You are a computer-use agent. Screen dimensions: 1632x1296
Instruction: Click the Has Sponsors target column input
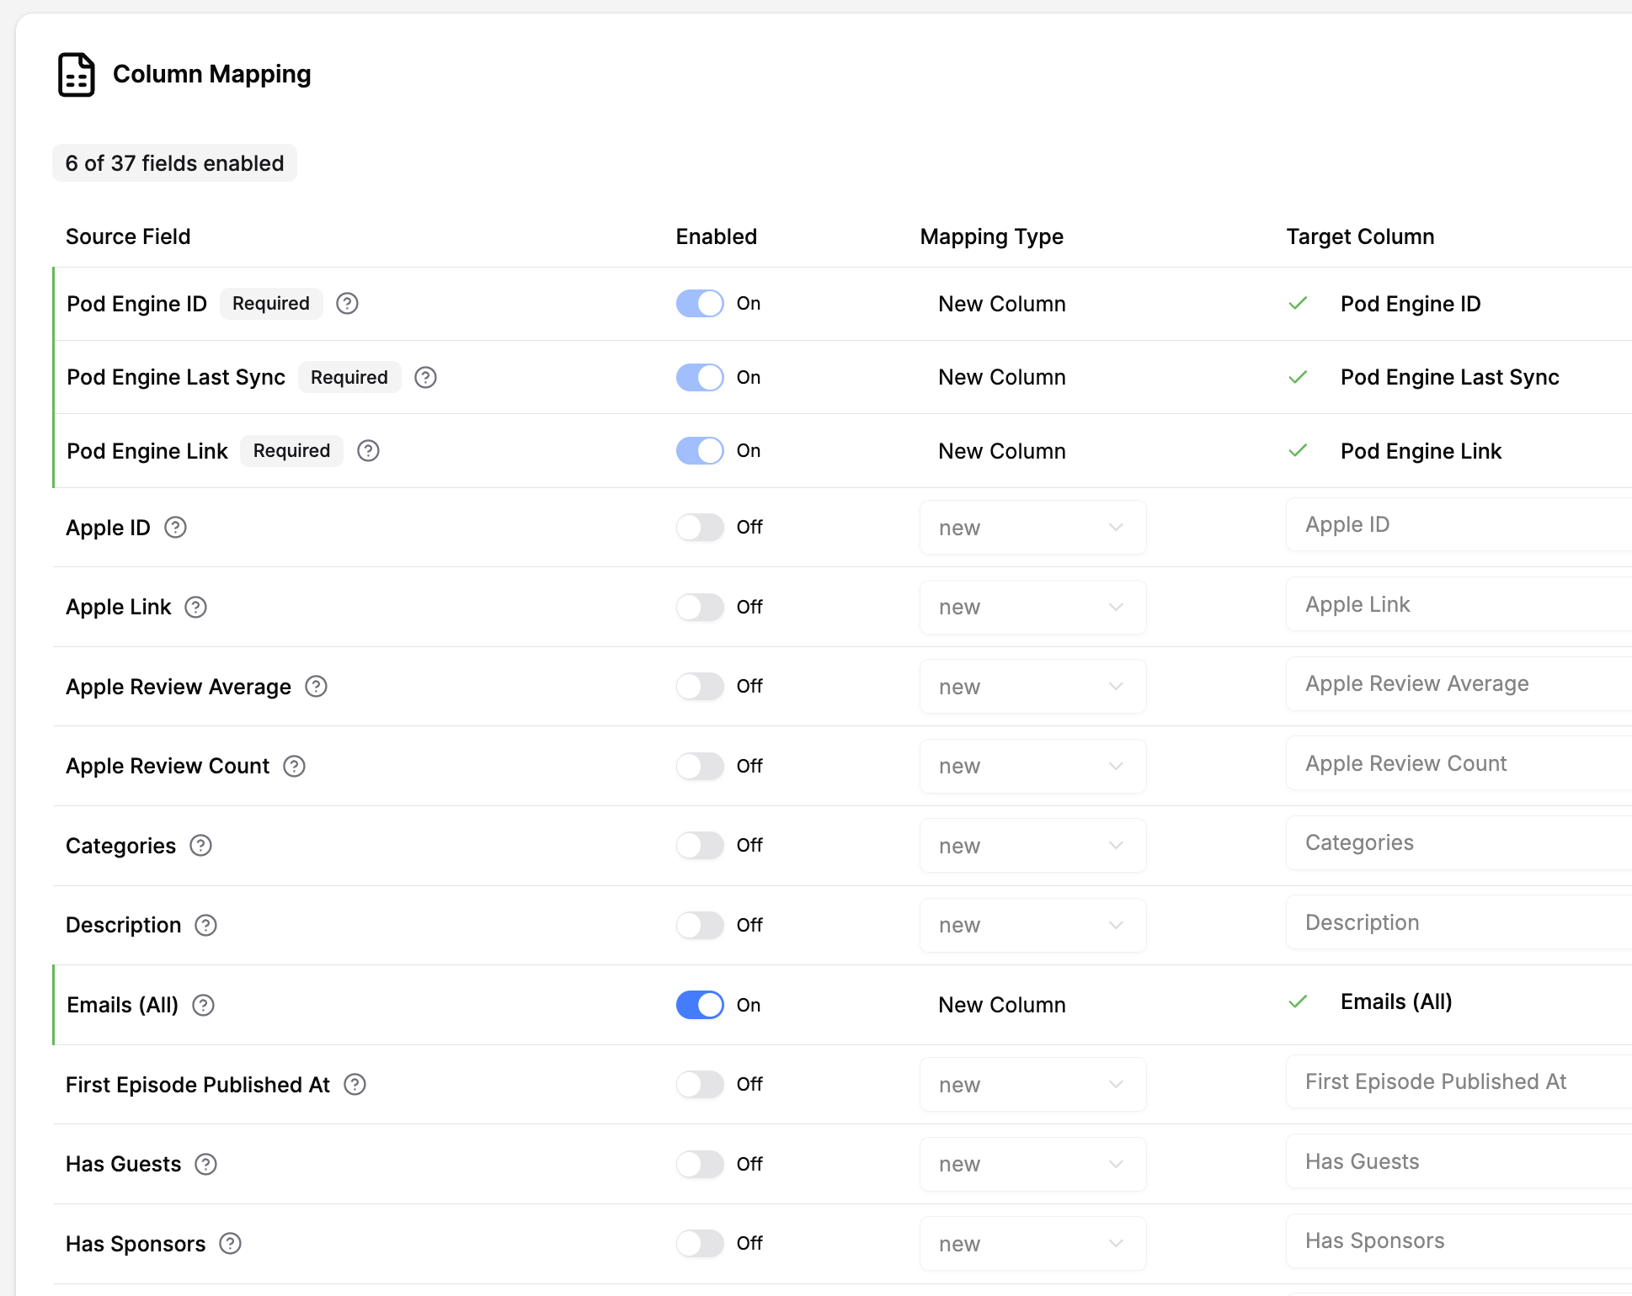coord(1459,1240)
